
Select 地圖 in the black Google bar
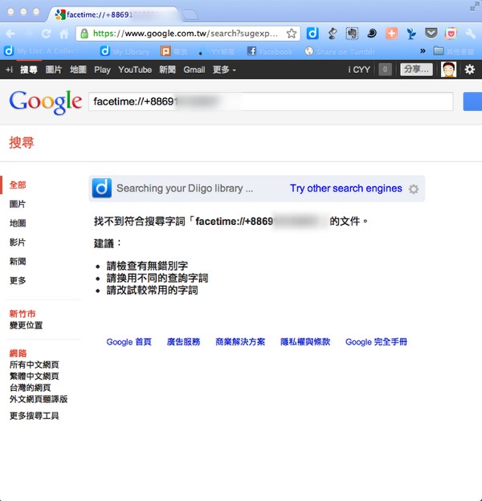click(78, 69)
